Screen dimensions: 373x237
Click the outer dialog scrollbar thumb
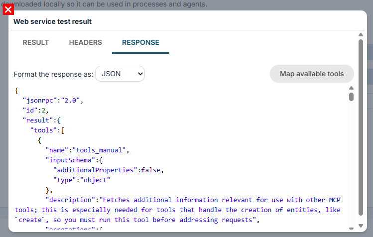[361, 127]
